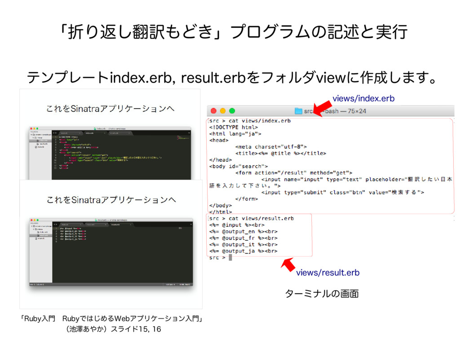Click the blue 'views/result.erb' label

click(327, 273)
